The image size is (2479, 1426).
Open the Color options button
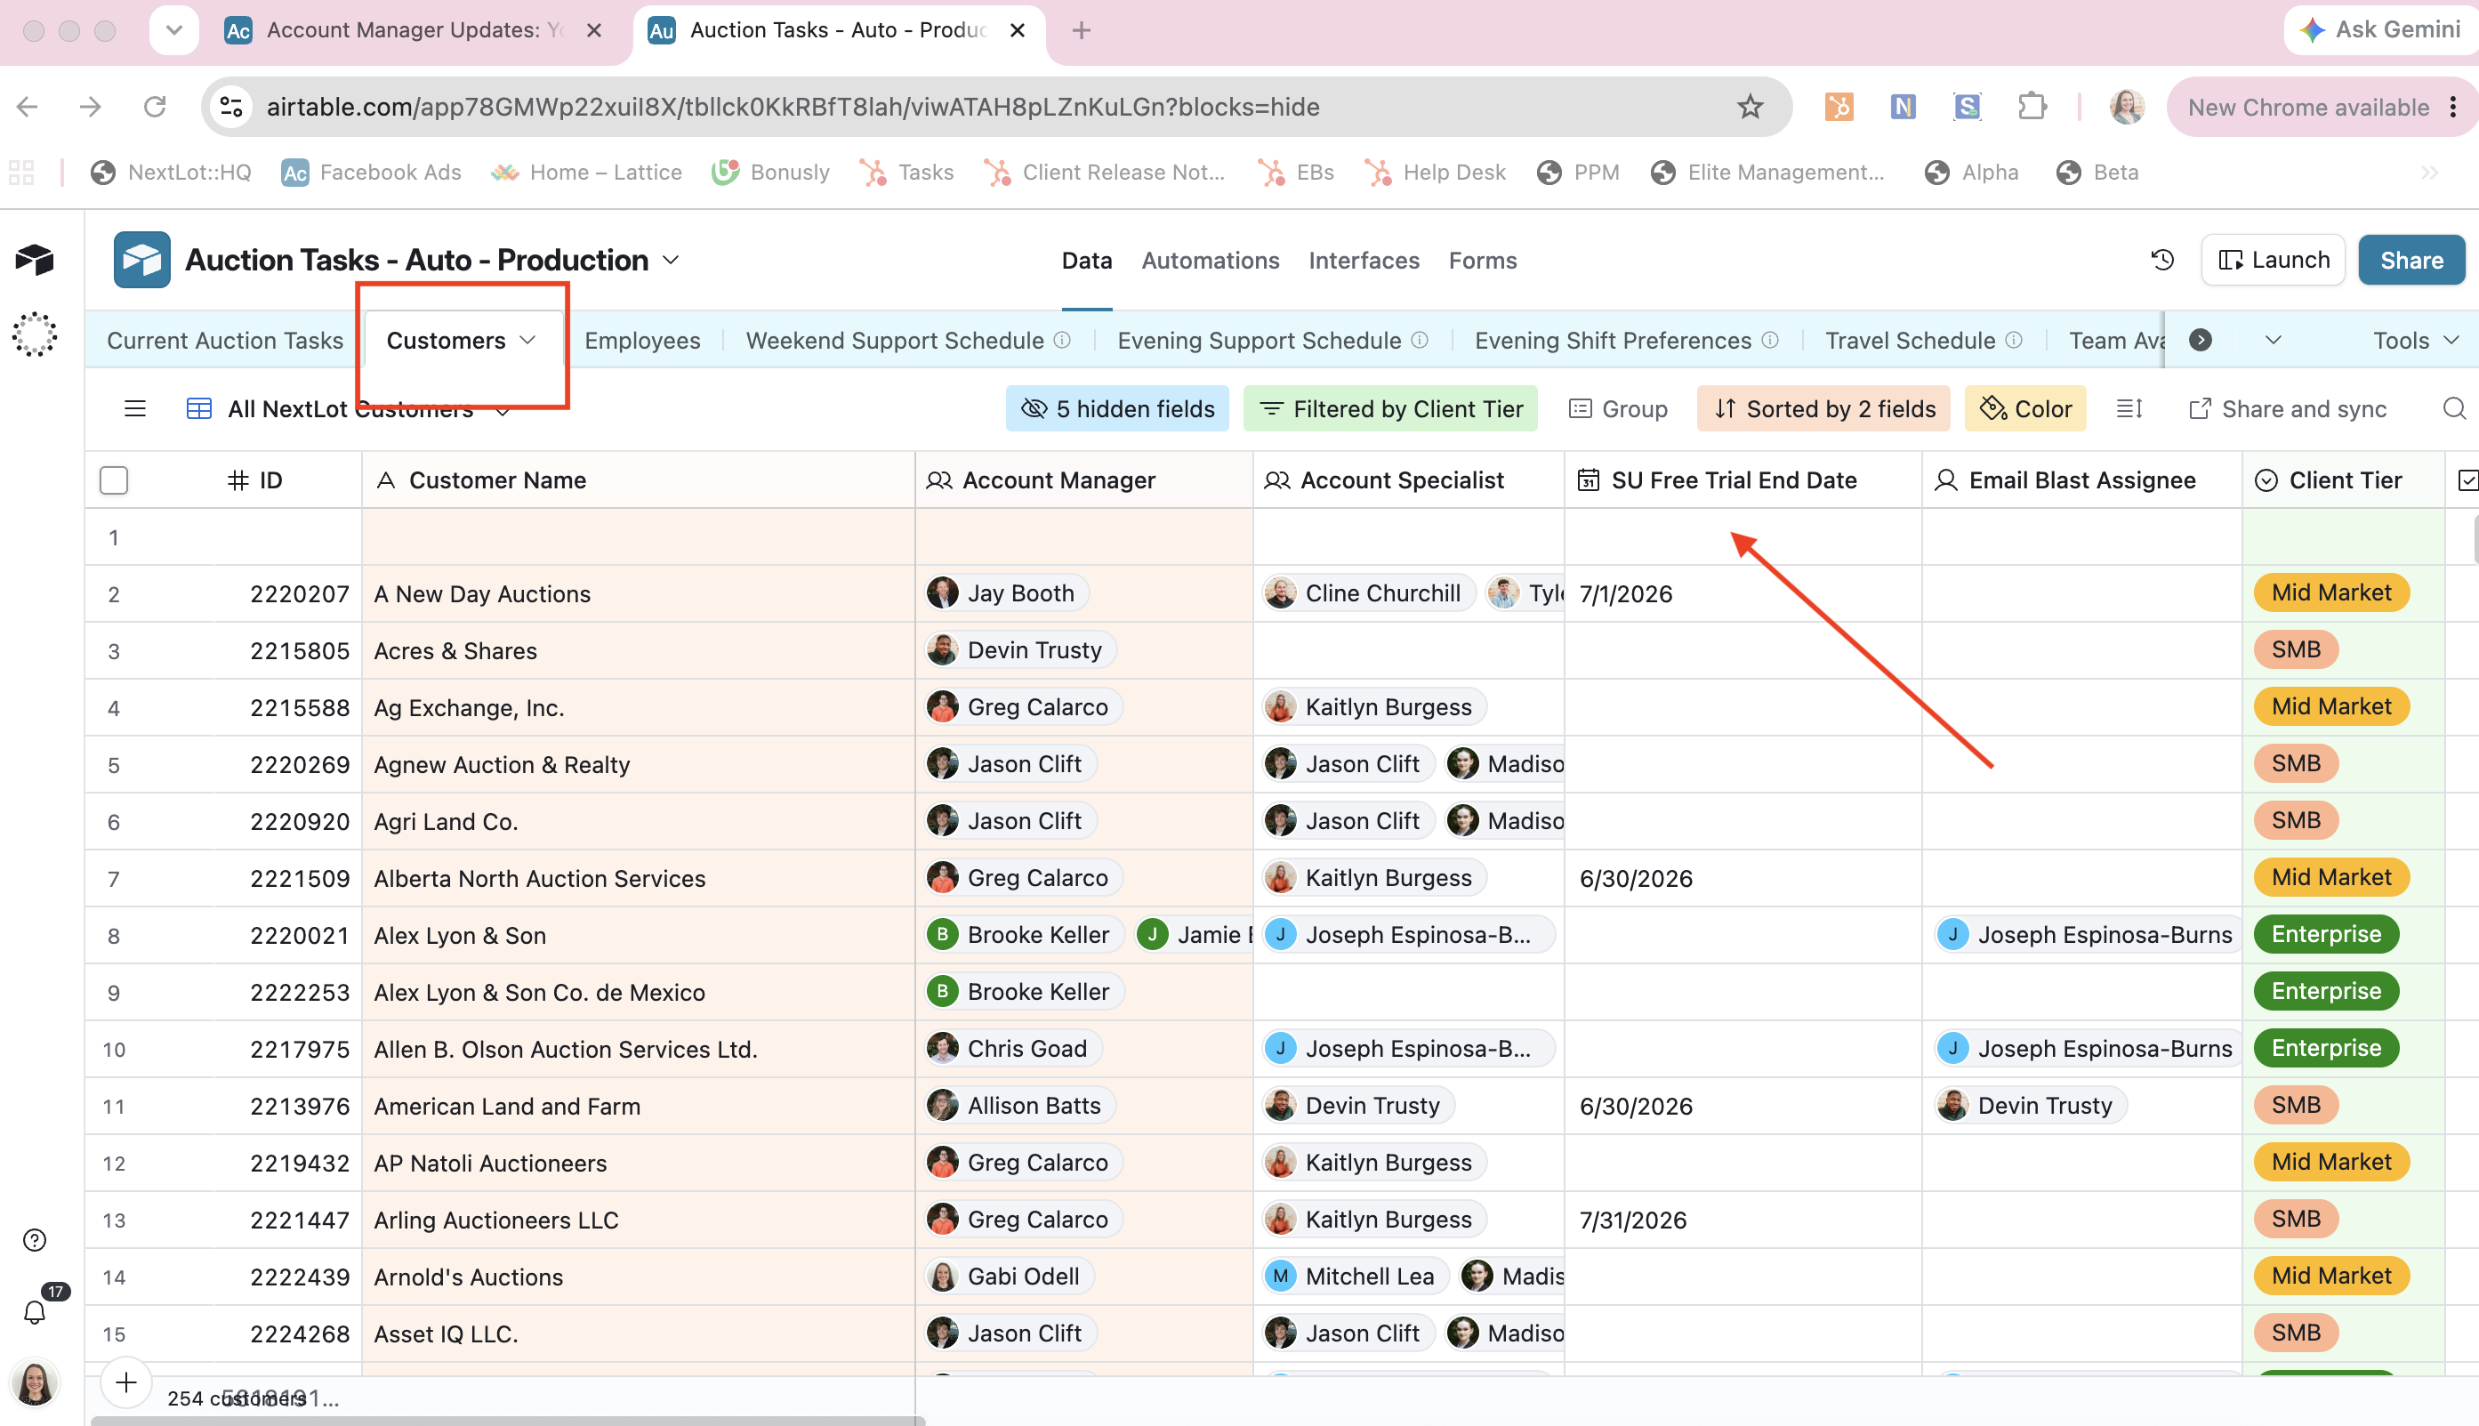tap(2024, 408)
